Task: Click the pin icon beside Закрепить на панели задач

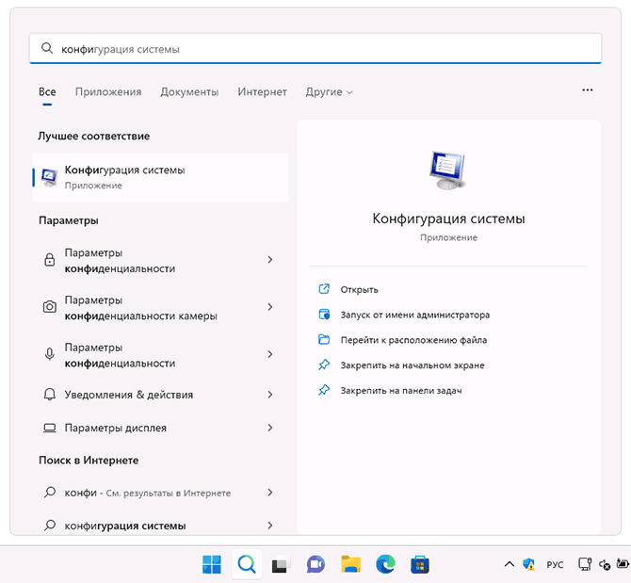Action: 324,390
